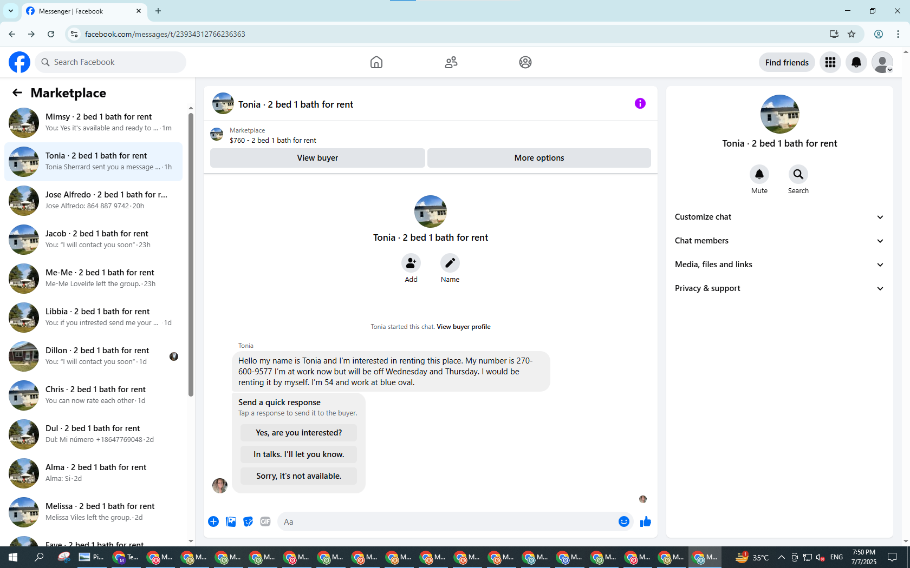Open Jacob's rental conversation
Viewport: 910px width, 568px height.
point(93,240)
